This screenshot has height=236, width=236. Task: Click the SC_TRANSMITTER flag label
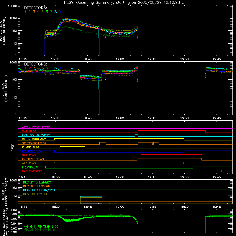(x=34, y=143)
